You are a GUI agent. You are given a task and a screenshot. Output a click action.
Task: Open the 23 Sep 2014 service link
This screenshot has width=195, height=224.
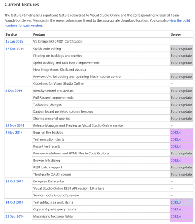coord(14,216)
